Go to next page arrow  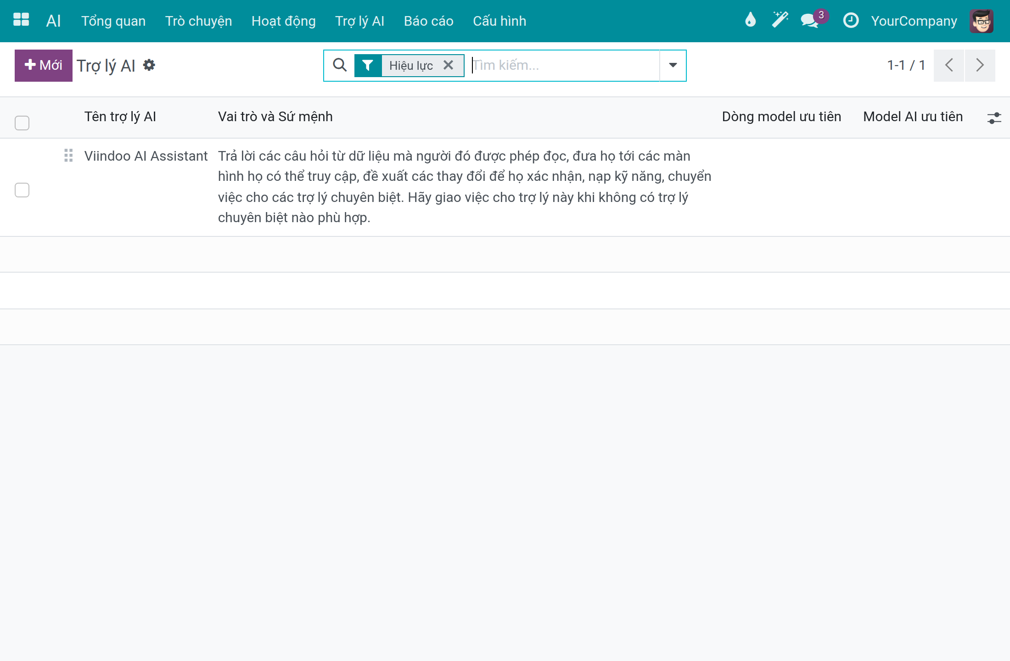(x=980, y=65)
